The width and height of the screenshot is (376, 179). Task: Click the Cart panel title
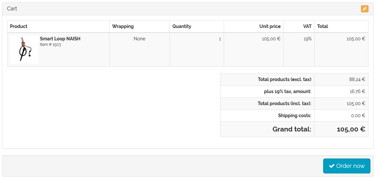click(12, 9)
